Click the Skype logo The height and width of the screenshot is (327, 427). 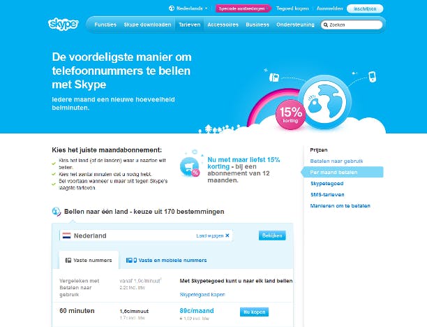coord(63,24)
